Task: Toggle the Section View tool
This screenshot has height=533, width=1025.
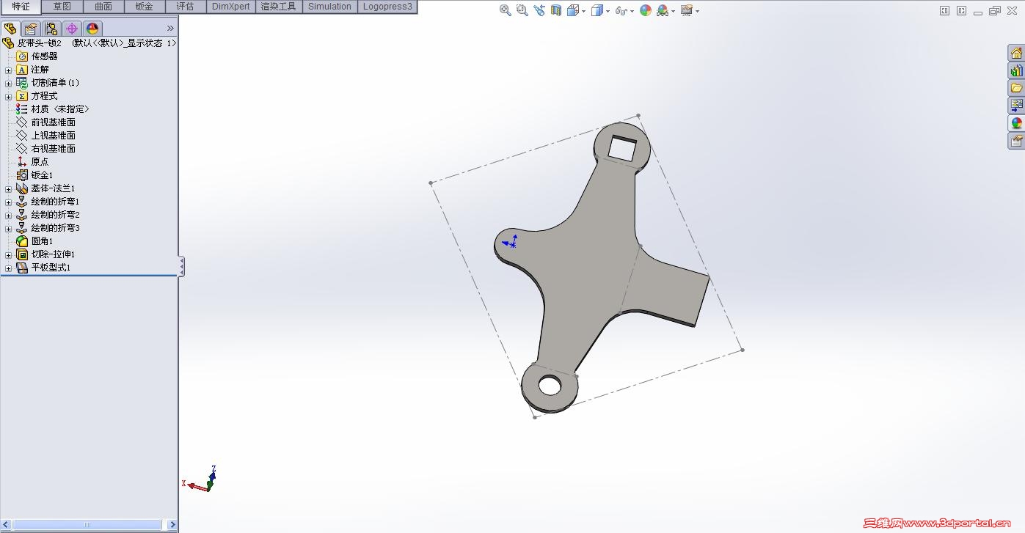Action: tap(556, 10)
